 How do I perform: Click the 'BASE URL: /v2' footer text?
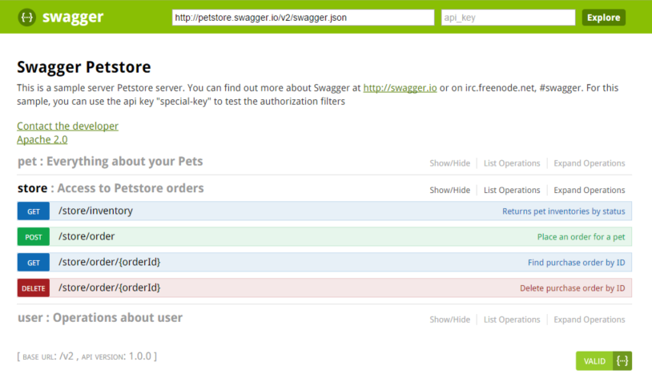(x=48, y=356)
